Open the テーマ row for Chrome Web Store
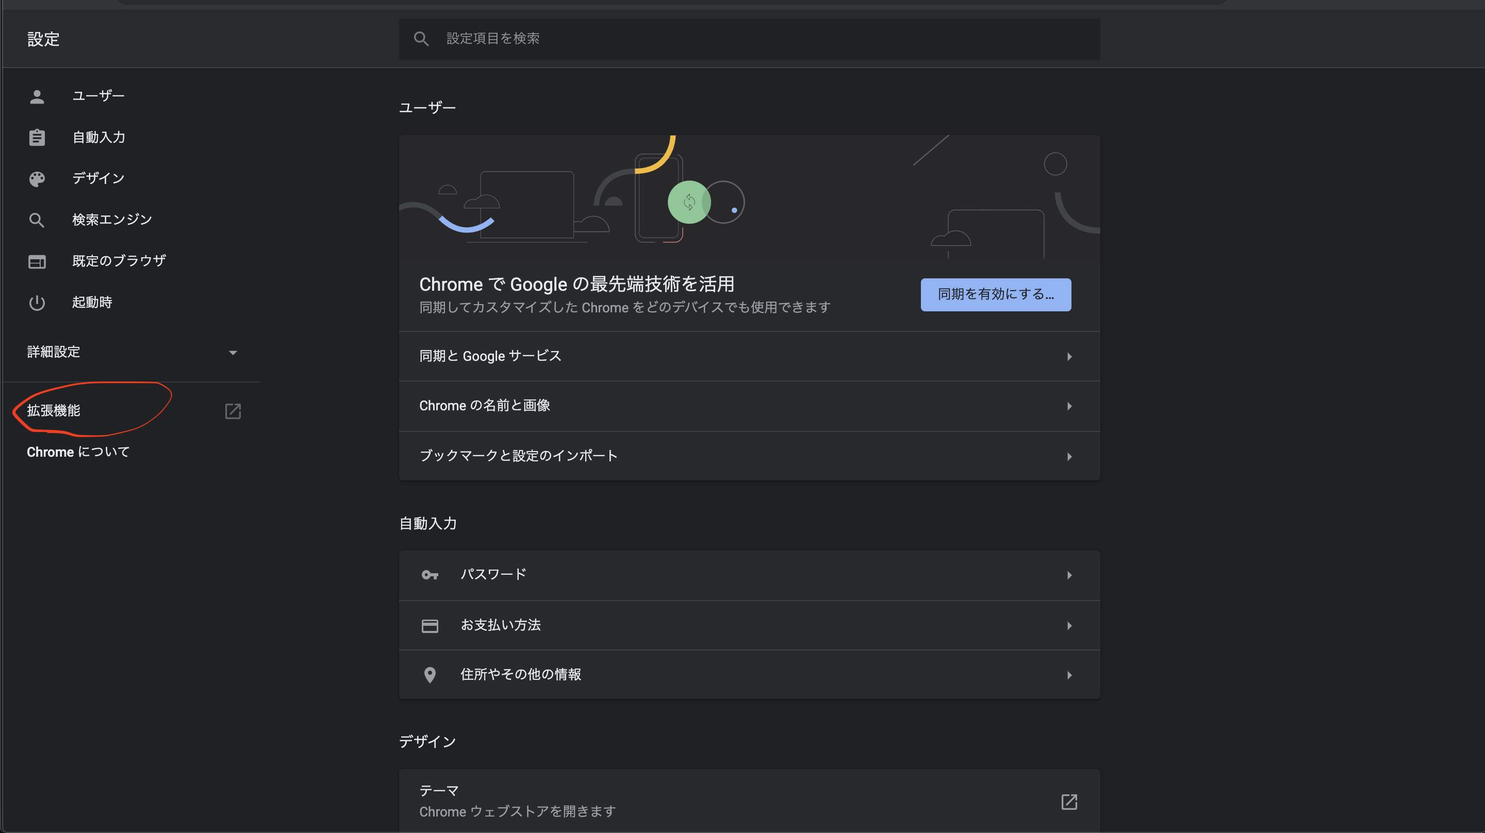1485x833 pixels. (749, 801)
